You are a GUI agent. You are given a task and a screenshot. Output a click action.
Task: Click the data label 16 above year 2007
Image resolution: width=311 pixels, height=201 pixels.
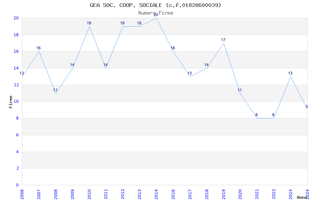[38, 48]
